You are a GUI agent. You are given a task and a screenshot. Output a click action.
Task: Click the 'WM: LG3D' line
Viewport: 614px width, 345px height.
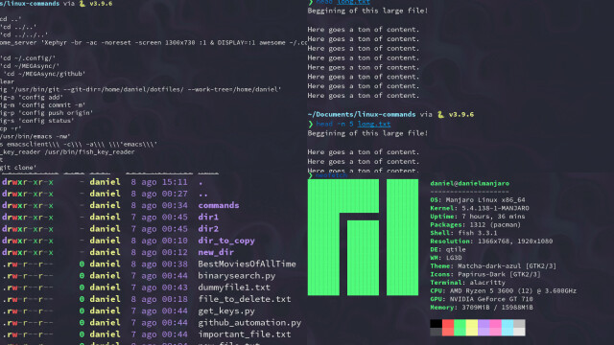pyautogui.click(x=445, y=258)
